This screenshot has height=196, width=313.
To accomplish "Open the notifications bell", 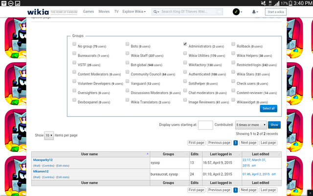I will [255, 12].
